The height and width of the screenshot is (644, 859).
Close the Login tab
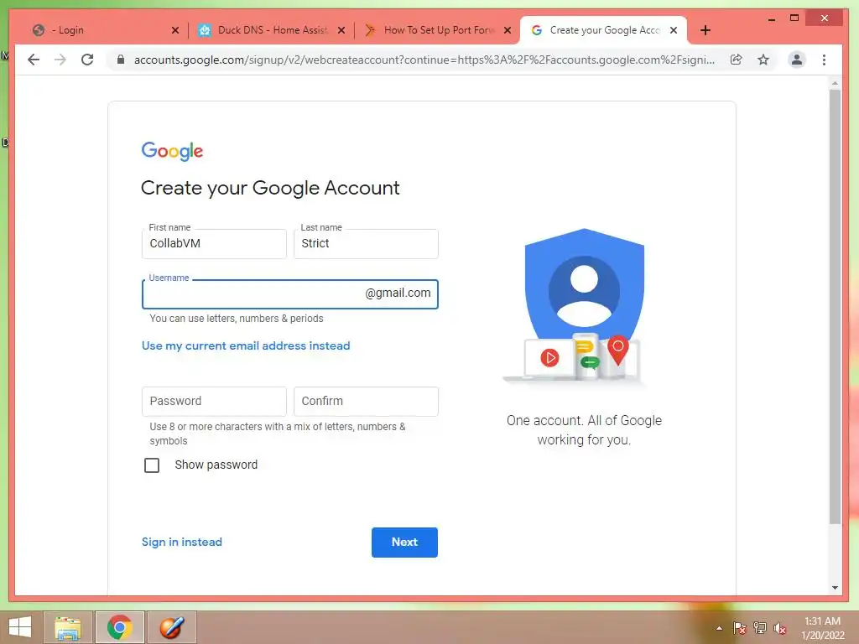[175, 31]
